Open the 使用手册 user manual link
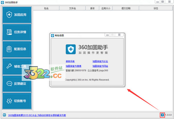Viewport: 174px width, 119px height. point(70,61)
